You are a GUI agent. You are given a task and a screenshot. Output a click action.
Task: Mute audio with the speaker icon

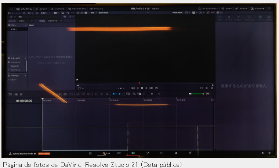(190, 94)
